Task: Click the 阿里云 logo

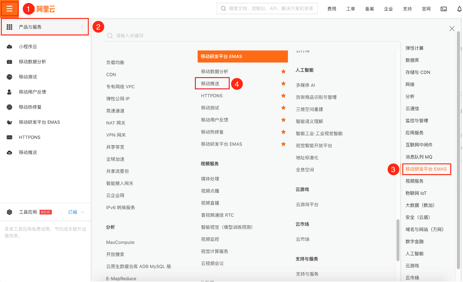Action: (46, 9)
